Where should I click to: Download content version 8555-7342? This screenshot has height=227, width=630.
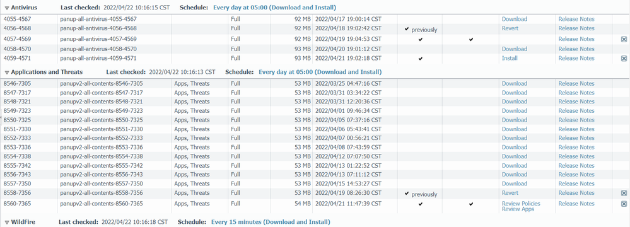(515, 166)
